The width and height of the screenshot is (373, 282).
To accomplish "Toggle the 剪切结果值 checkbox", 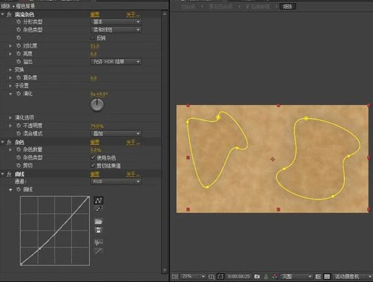I will [93, 166].
